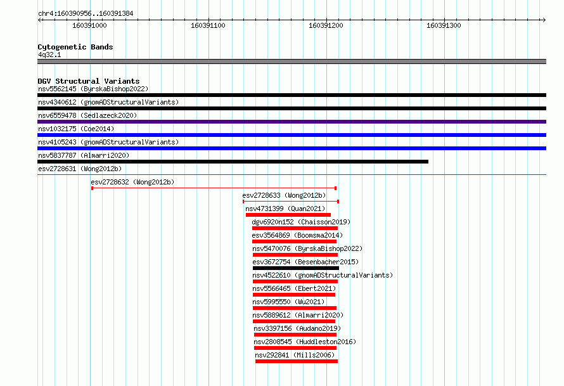Open nsv5837787 (Almarri2020) label
Viewport: 564px width, 386px height.
pos(84,155)
